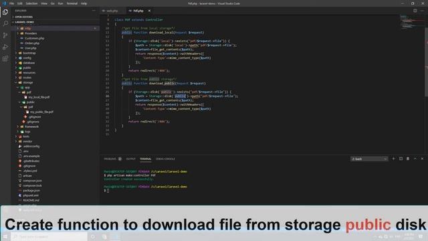The image size is (428, 241).
Task: Open the composer.lock file
Action: (x=32, y=185)
